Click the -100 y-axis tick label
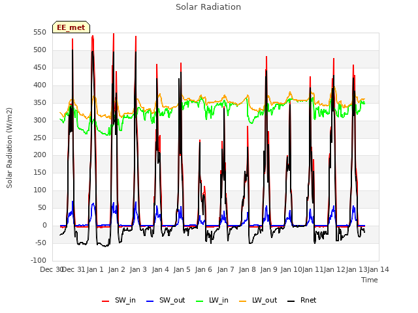This screenshot has height=313, width=418. tap(39, 260)
